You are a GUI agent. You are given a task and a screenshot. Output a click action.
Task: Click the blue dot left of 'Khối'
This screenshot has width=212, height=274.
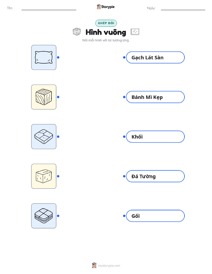(124, 137)
